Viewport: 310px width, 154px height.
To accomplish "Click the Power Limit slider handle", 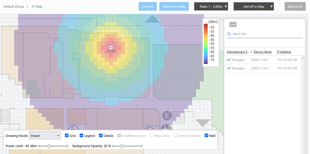I will (49, 146).
